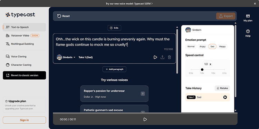Click the Retake button

[222, 88]
